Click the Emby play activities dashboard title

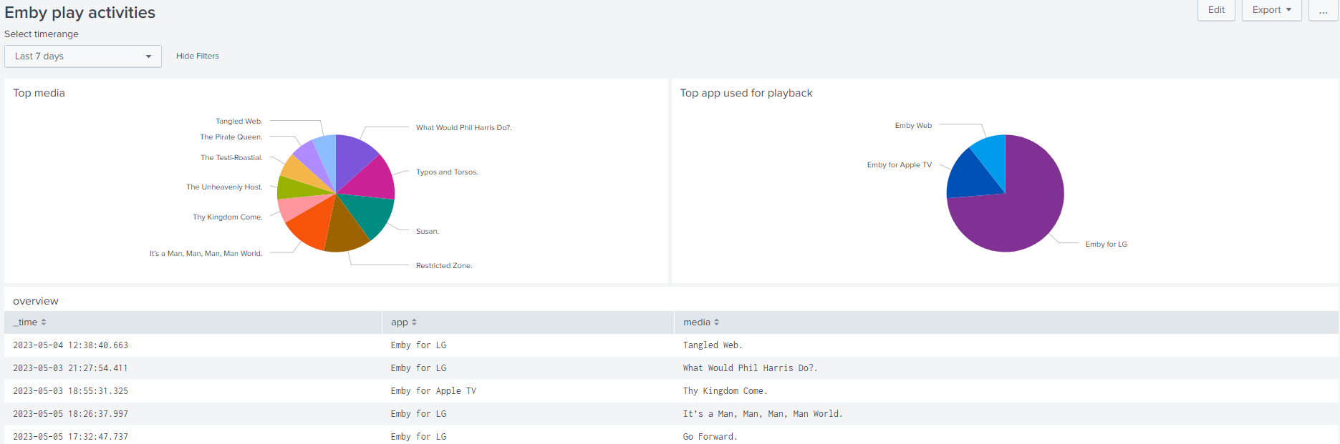[79, 13]
